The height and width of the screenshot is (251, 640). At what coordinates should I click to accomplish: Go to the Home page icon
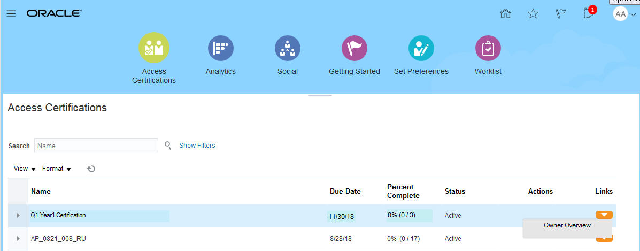505,14
